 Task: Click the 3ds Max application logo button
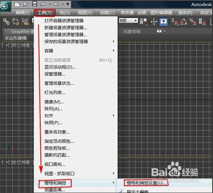[x=5, y=6]
